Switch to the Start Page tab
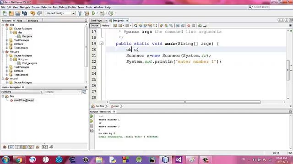Viewport: 293px width, 164px height. point(96,20)
